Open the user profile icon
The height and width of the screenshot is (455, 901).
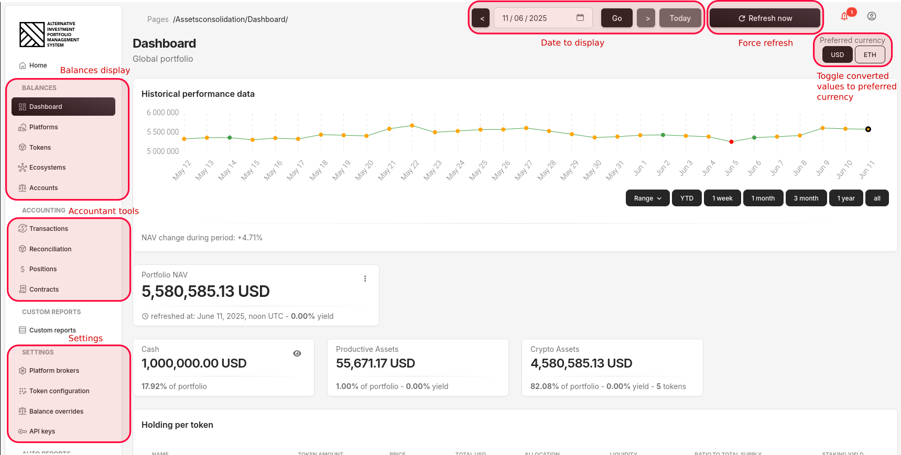(x=872, y=16)
